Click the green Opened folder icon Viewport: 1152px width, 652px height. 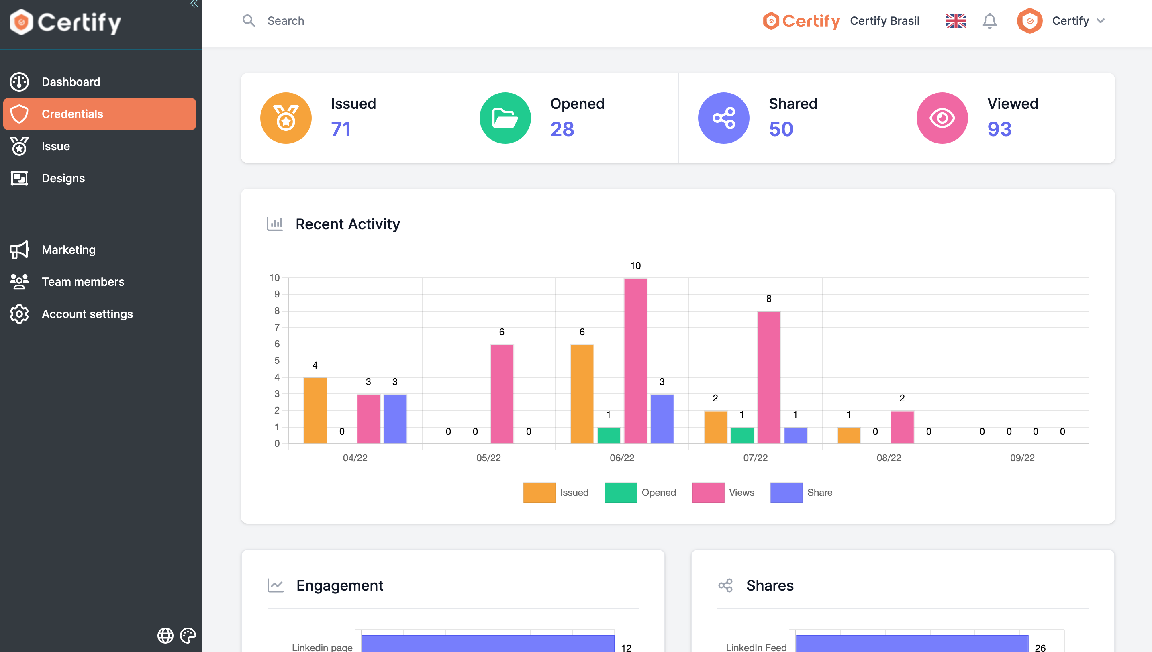(505, 118)
